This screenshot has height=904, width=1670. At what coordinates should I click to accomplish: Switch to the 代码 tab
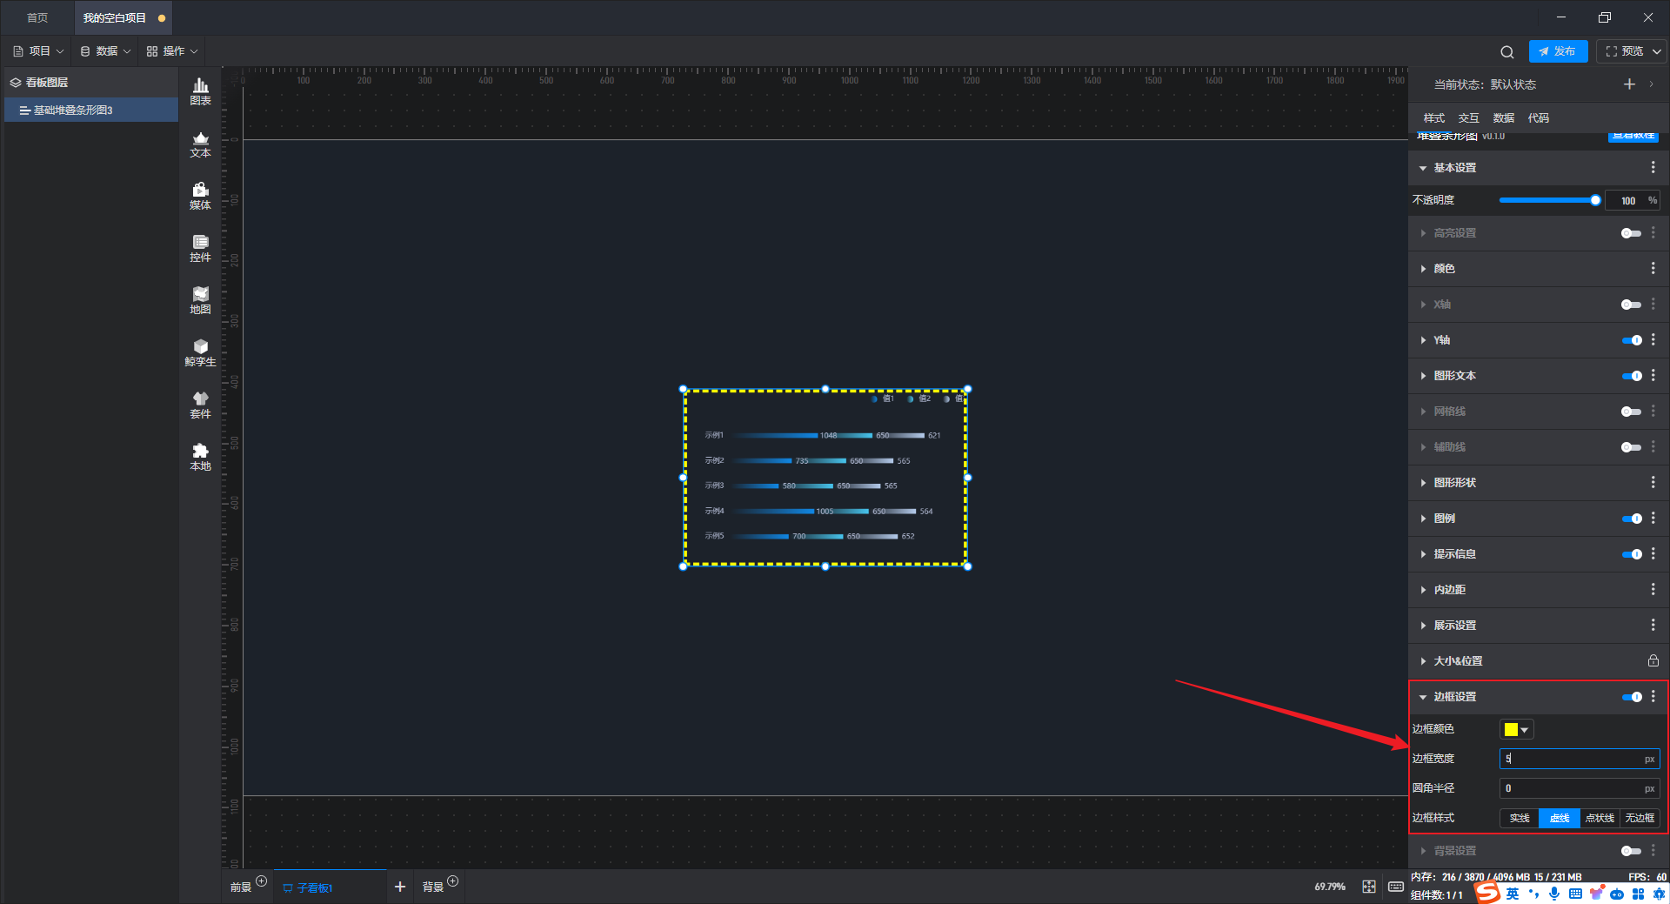pyautogui.click(x=1539, y=117)
